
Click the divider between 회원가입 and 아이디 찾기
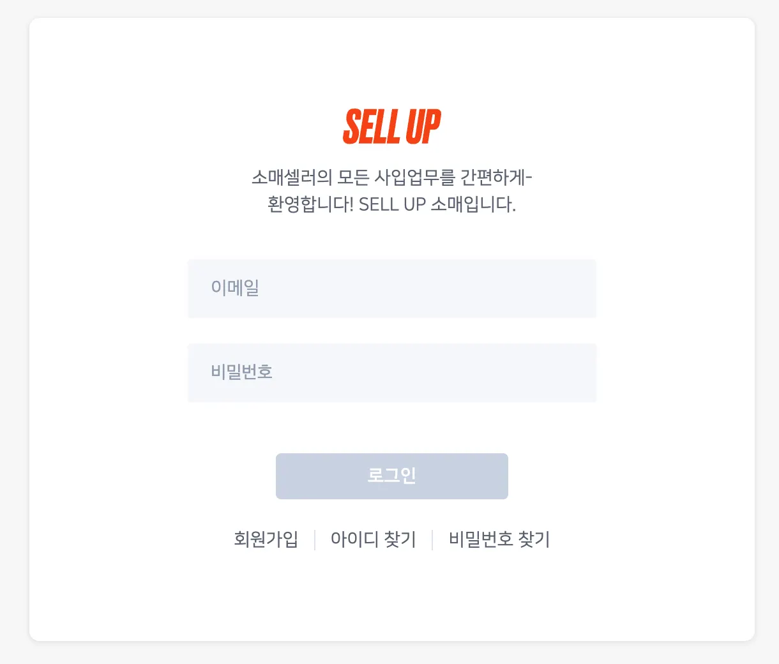(315, 539)
